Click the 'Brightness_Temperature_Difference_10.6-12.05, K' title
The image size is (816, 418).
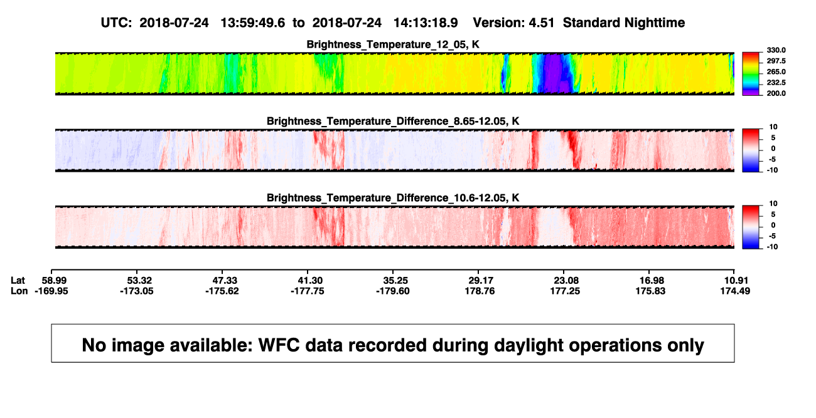pos(394,198)
